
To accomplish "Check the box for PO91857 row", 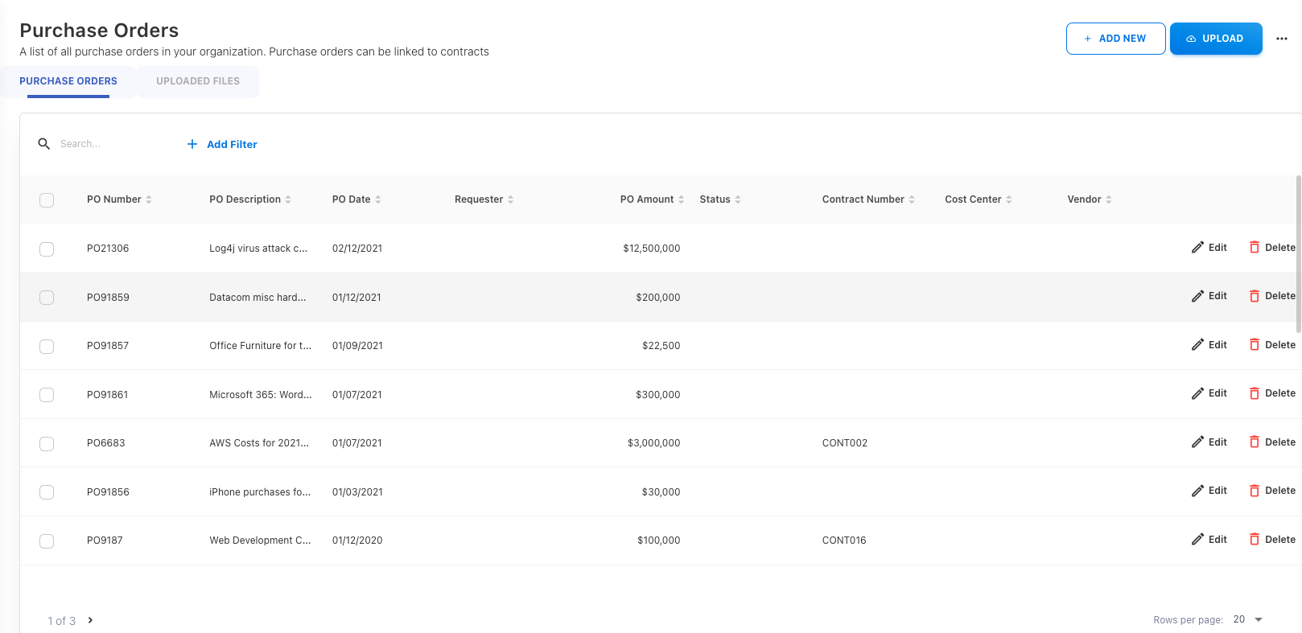I will click(47, 347).
